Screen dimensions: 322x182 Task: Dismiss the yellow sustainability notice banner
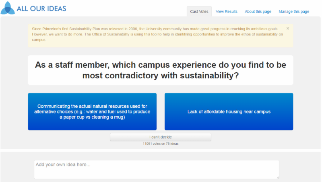point(288,29)
